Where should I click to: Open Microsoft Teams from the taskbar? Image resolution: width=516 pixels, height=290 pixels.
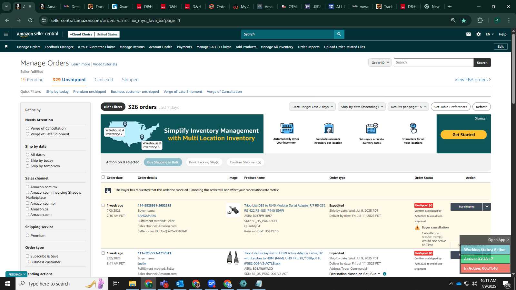click(x=164, y=284)
